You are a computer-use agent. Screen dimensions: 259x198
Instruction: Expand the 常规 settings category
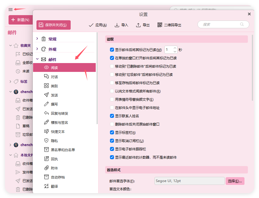(37, 39)
